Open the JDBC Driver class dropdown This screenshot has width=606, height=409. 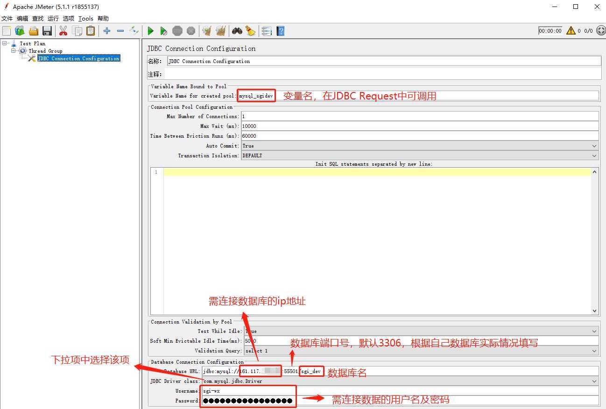point(594,381)
